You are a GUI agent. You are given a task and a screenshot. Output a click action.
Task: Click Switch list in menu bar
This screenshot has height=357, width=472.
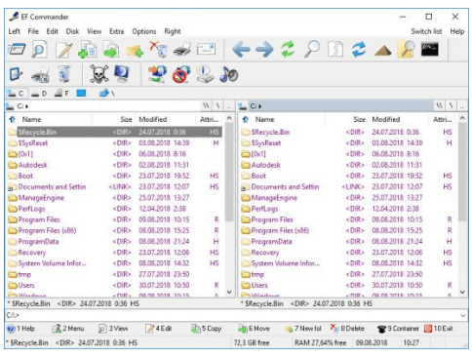point(426,31)
